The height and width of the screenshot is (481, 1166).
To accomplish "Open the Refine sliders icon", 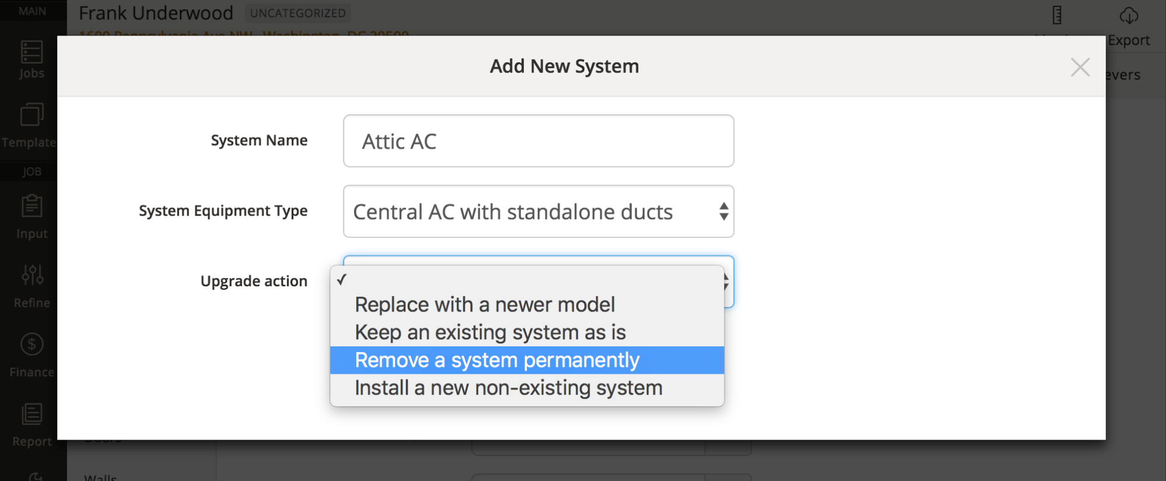I will point(32,275).
